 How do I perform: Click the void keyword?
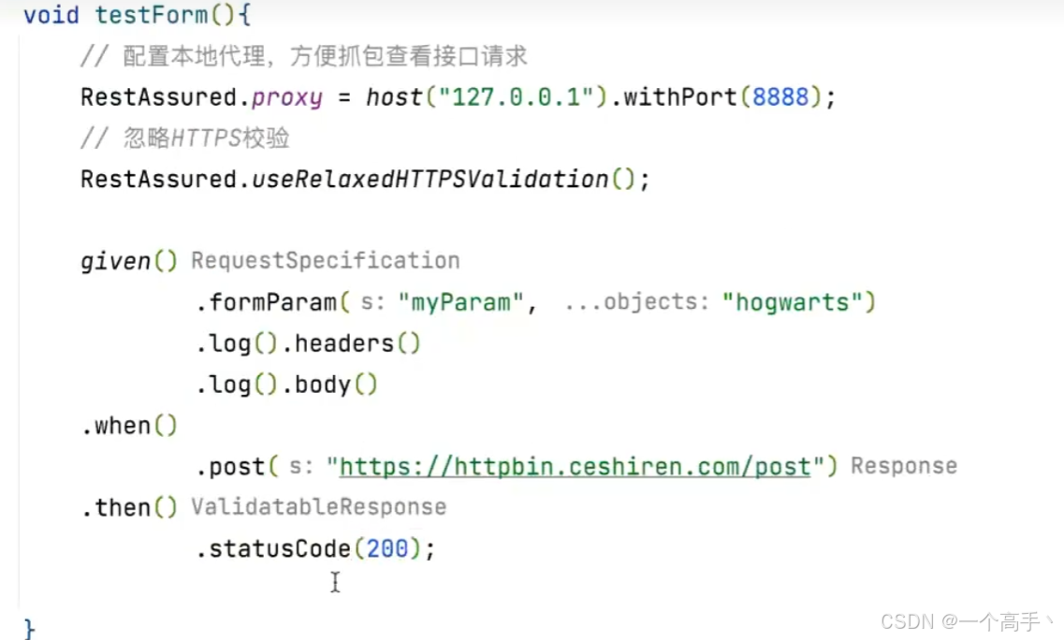point(51,14)
